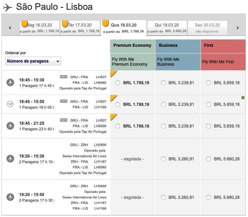Click the Lufthansa crane icon for the 18:45 - 15:50 flight
The image size is (248, 217).
coord(10,104)
